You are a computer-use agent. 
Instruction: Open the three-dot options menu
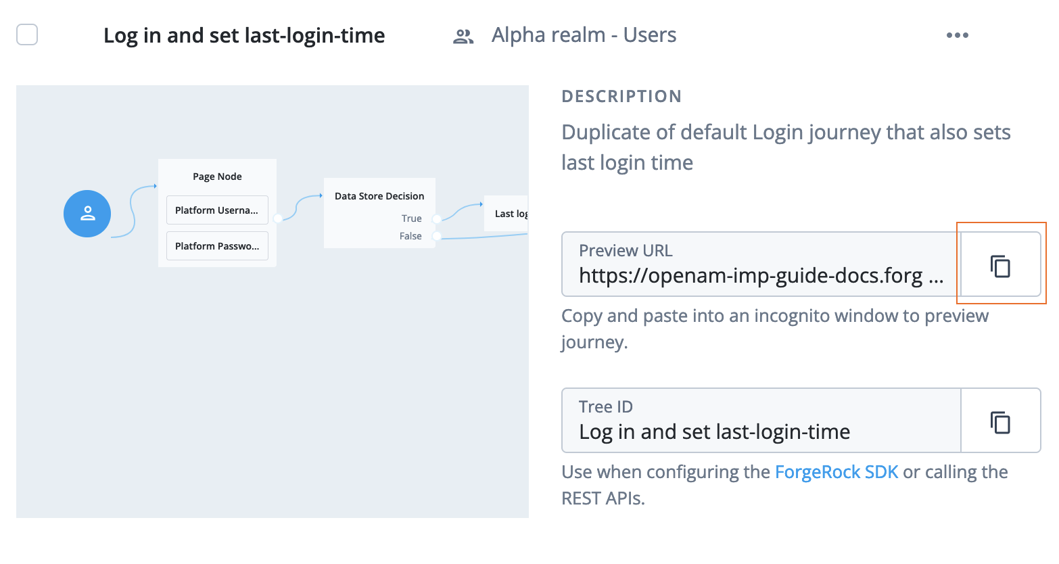957,35
